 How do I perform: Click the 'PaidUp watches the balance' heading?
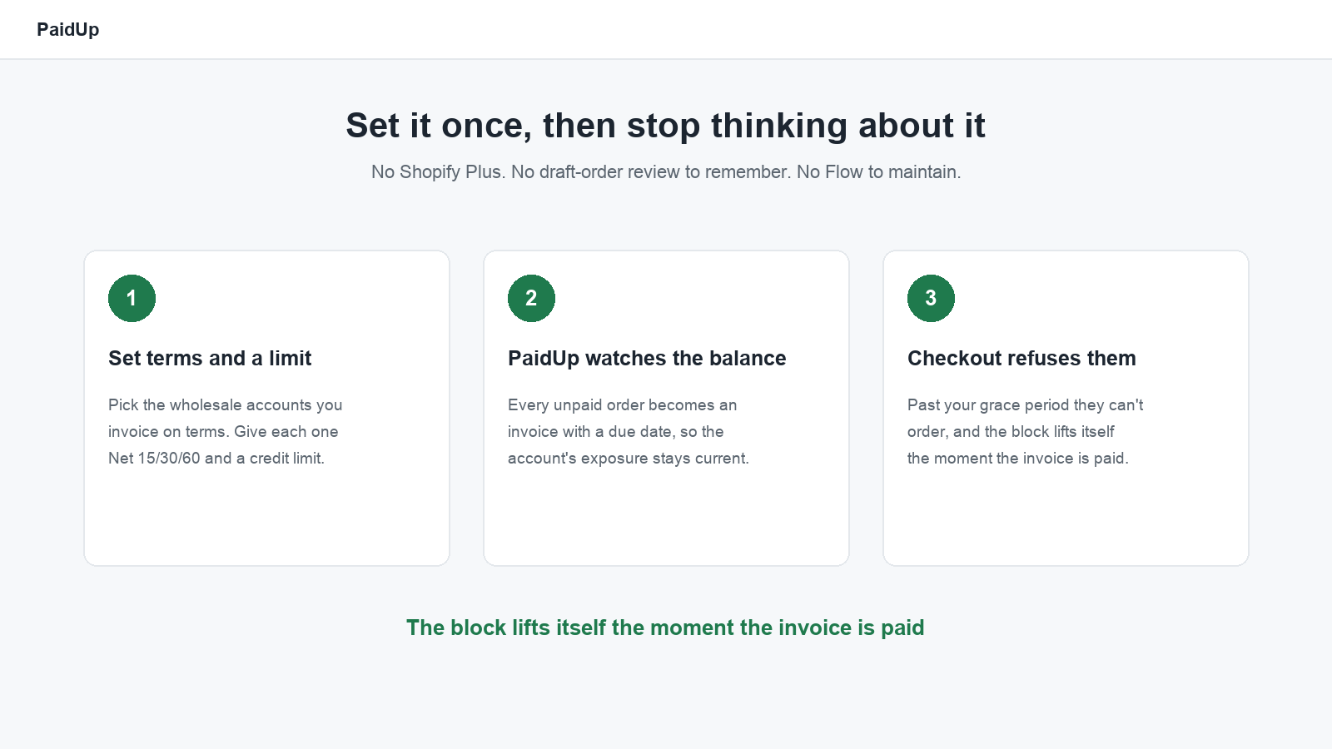pyautogui.click(x=647, y=358)
